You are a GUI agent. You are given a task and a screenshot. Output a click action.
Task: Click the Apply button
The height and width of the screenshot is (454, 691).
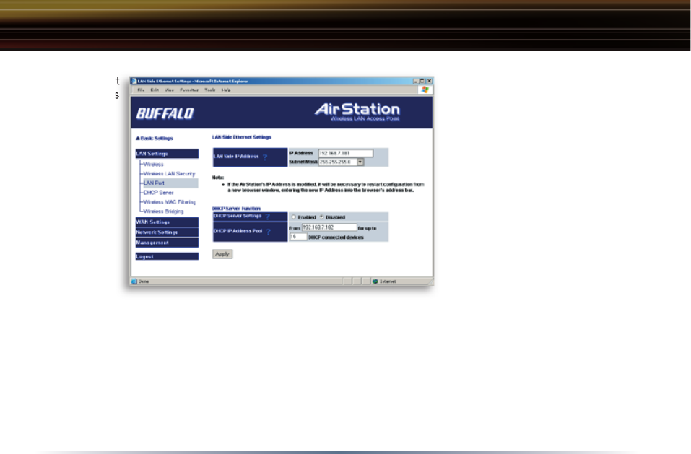[222, 254]
